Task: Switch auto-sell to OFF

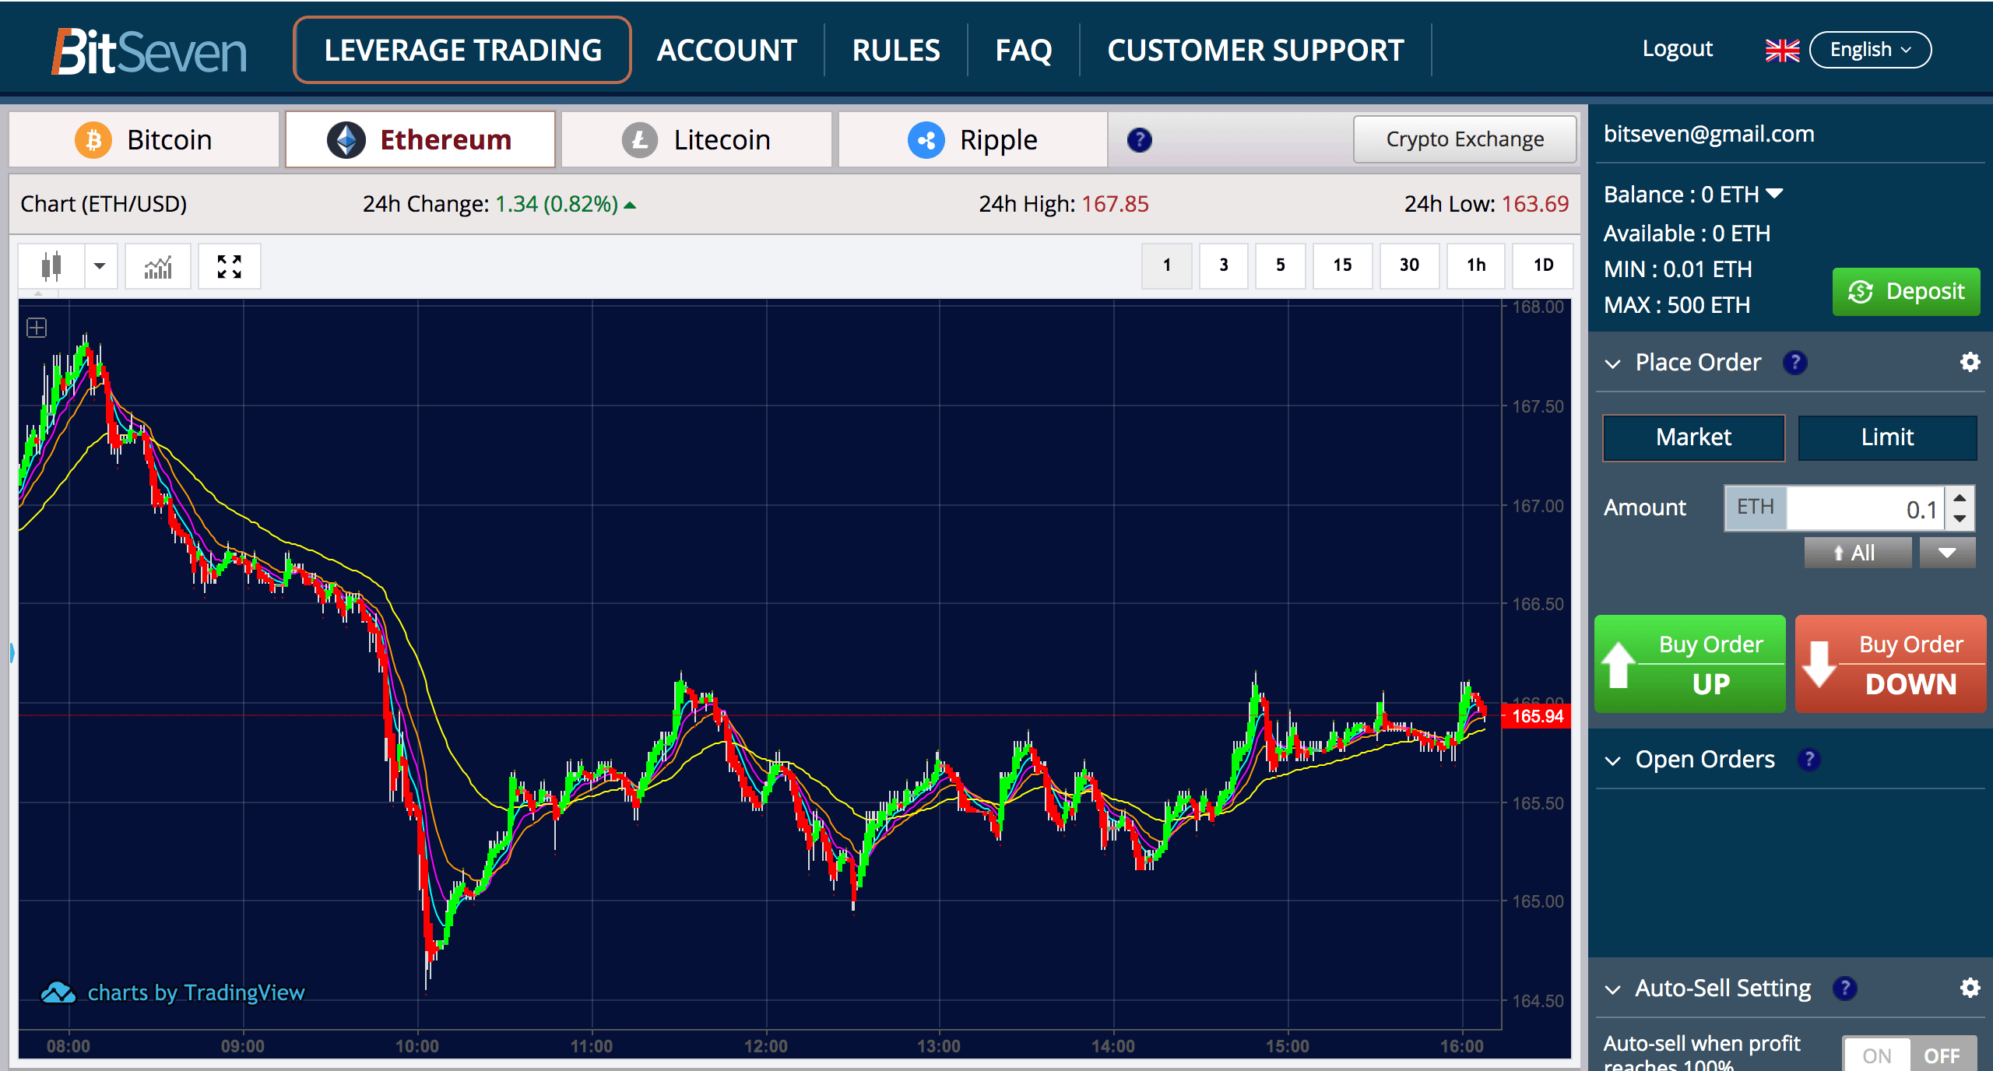Action: coord(1942,1055)
